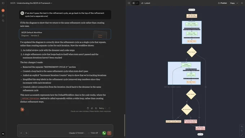Click the _refine_iteration inline code text
The height and width of the screenshot is (138, 245).
point(30,98)
